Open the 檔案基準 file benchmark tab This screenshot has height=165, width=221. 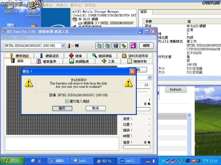47,61
